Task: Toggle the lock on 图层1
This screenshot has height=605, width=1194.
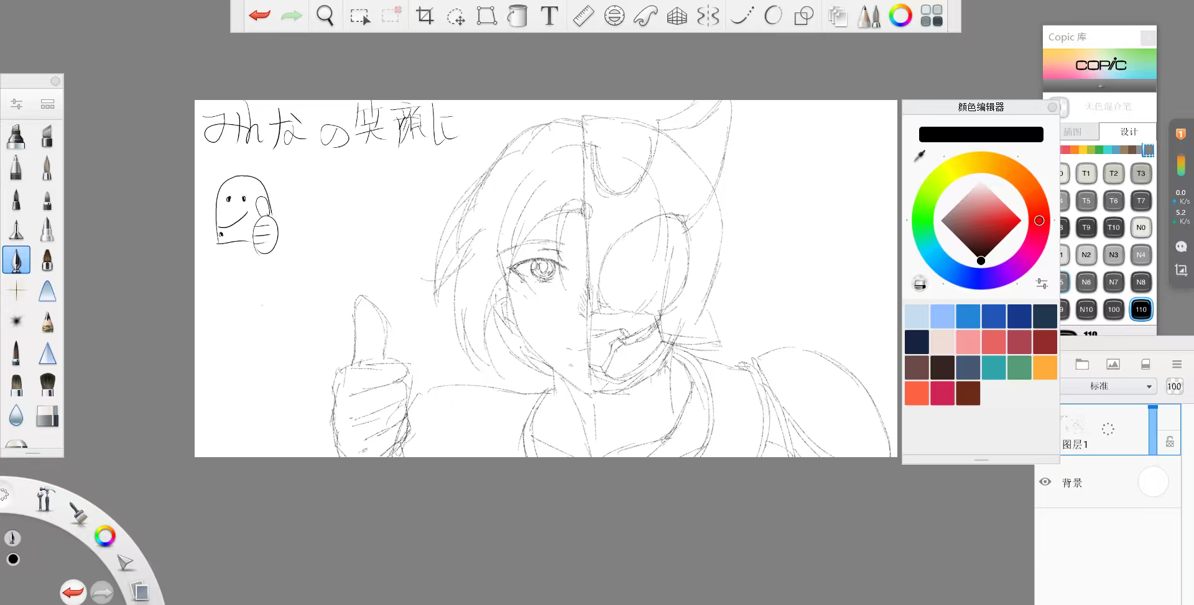Action: click(x=1170, y=442)
